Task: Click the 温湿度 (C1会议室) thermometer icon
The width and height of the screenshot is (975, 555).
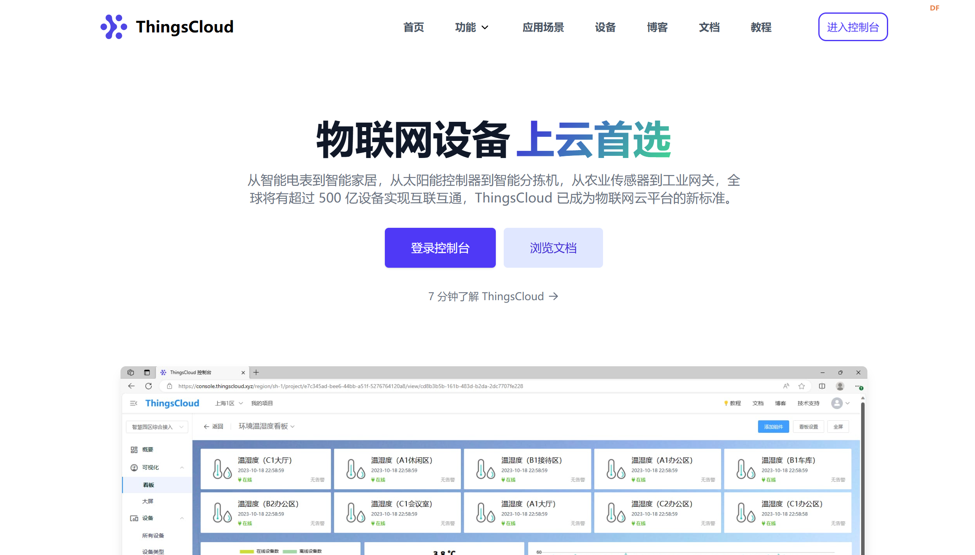Action: pos(355,513)
